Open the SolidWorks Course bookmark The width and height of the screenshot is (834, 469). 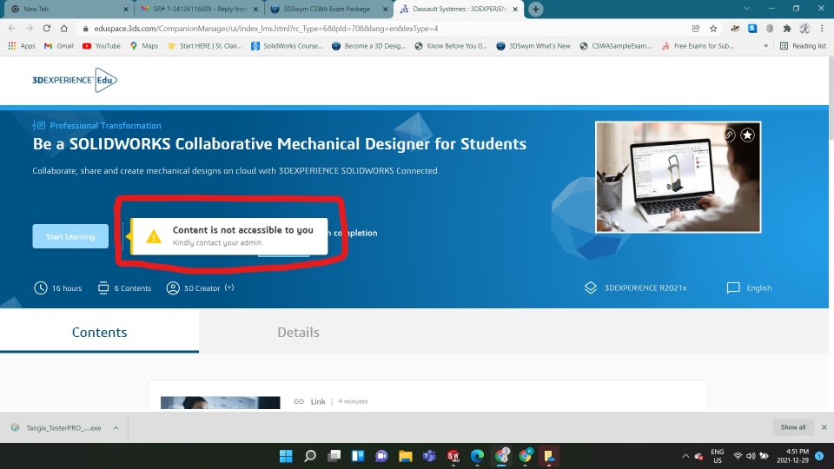pos(287,46)
